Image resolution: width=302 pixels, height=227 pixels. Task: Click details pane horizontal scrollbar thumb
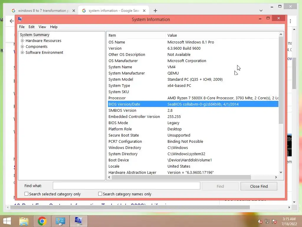pyautogui.click(x=181, y=177)
